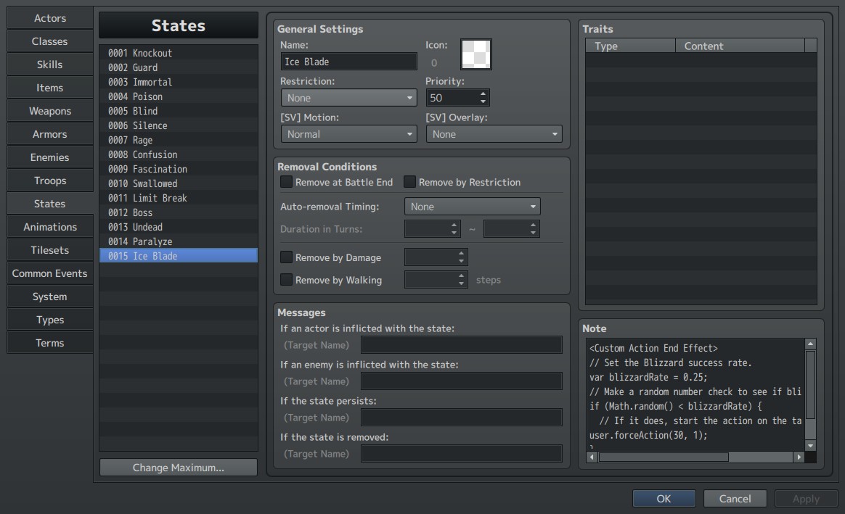Click the Note horizontal scrollbar thumb
Image resolution: width=845 pixels, height=514 pixels.
pyautogui.click(x=664, y=457)
